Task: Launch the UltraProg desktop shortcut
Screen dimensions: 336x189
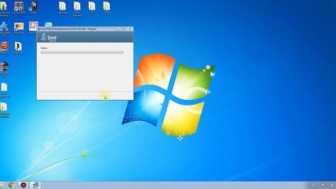Action: [19, 28]
